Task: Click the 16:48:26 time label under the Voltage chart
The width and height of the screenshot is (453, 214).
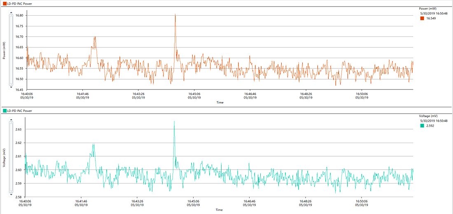Action: pos(306,201)
